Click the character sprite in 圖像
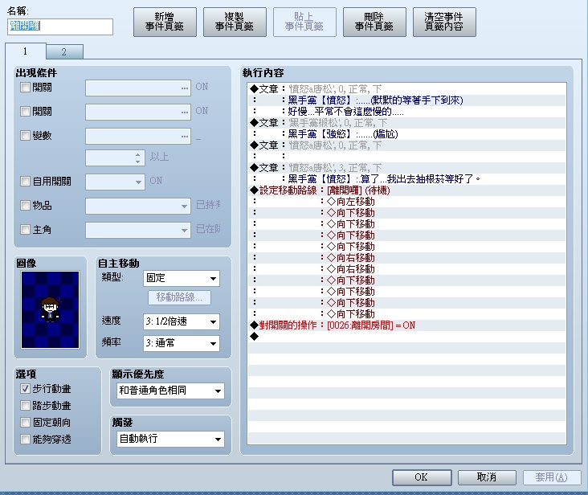This screenshot has width=588, height=495. point(50,309)
